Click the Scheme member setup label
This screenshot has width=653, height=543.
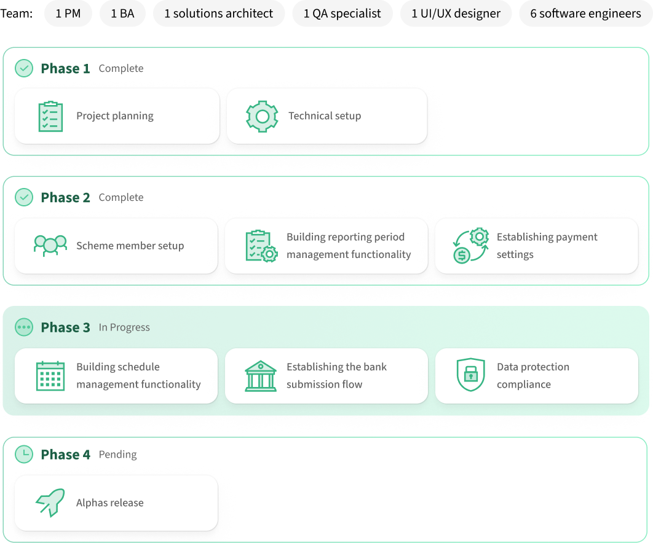point(130,246)
